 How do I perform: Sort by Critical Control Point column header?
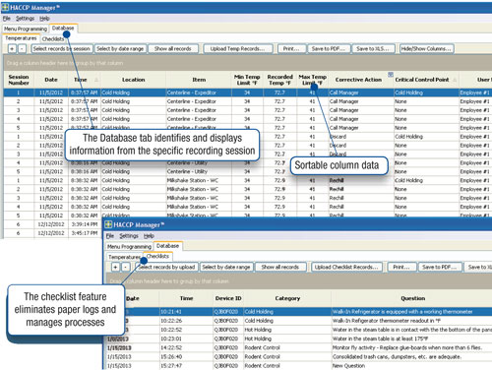[x=422, y=80]
